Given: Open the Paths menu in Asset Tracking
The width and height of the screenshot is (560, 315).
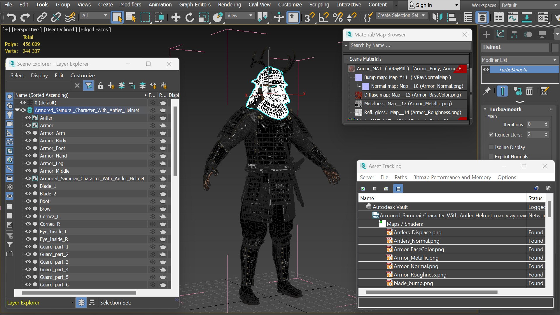Looking at the screenshot, I should pos(400,177).
